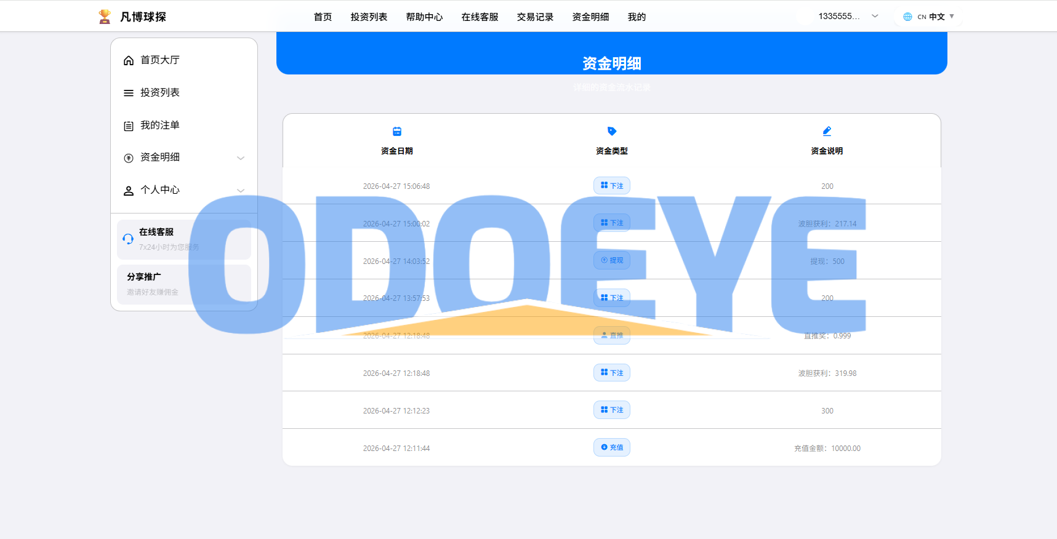Click the pen icon above 资金说明

pyautogui.click(x=827, y=131)
